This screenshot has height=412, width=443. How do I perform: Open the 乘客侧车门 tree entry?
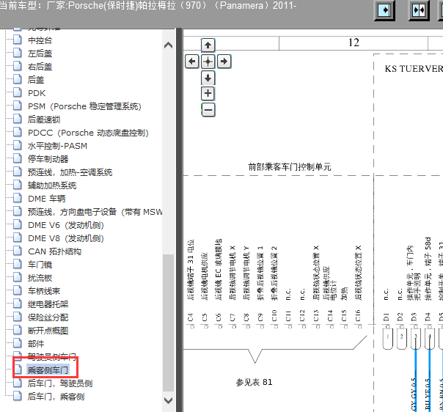pos(48,370)
